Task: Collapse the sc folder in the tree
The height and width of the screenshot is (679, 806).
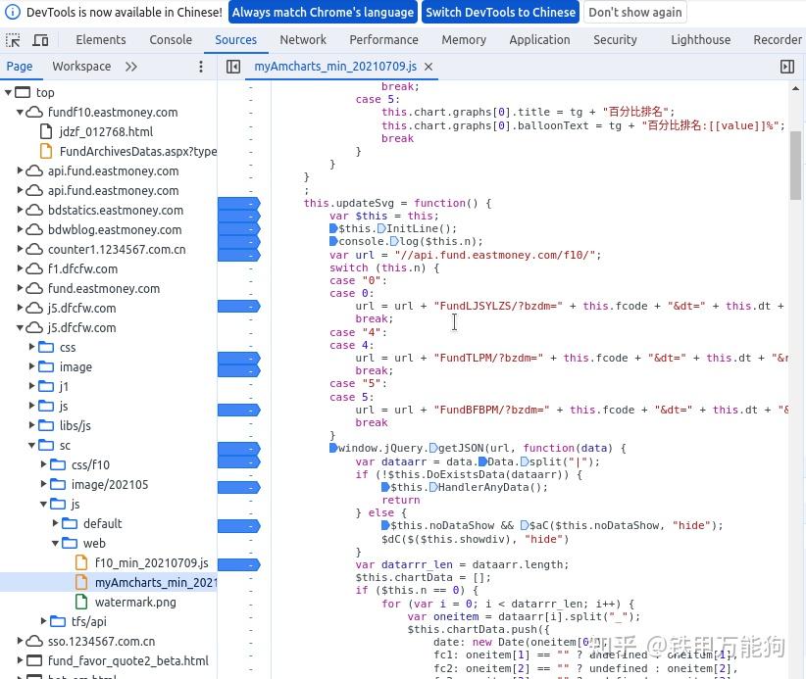Action: (x=31, y=445)
